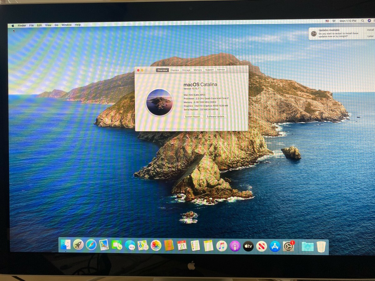
Task: Open the Go menu
Action: tap(57, 25)
